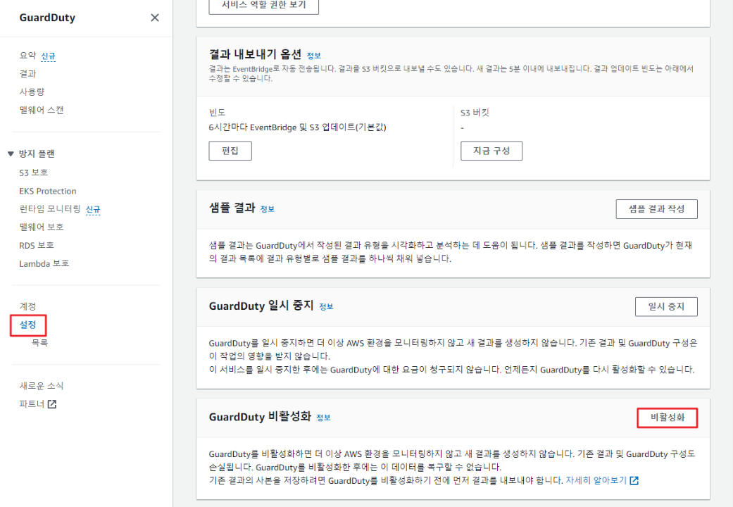Open 정보 link for GuardDuty 일시 중지
This screenshot has height=507, width=733.
point(326,306)
